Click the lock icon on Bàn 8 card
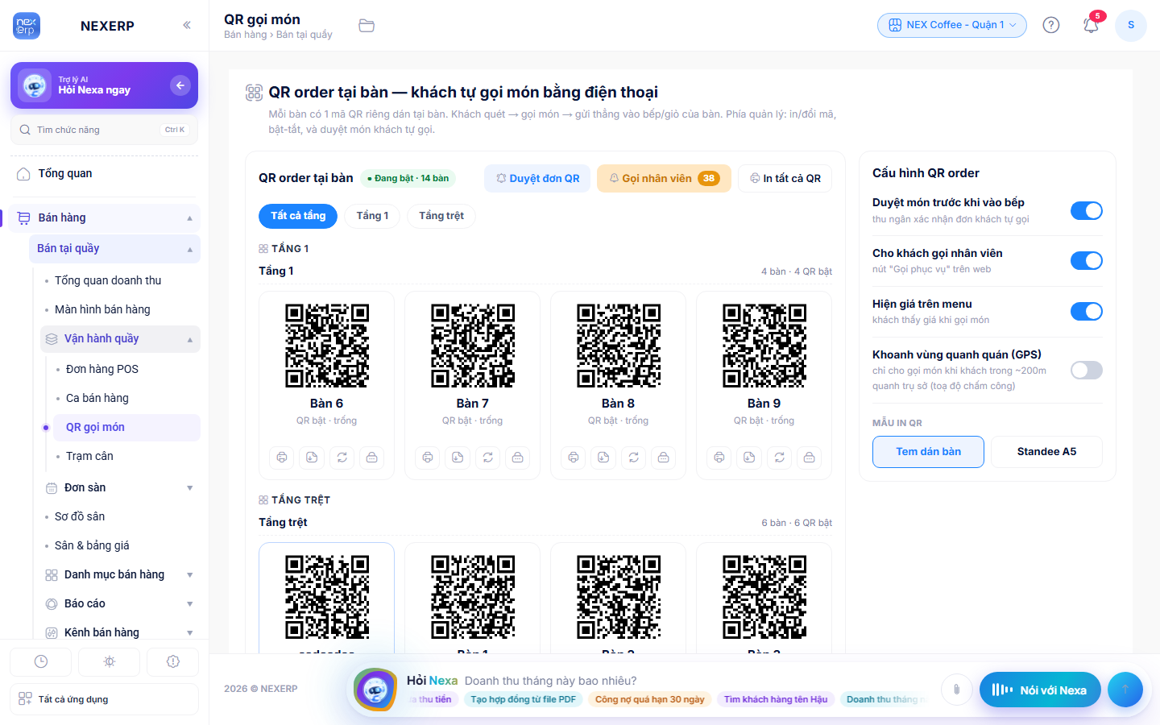Viewport: 1160px width, 725px height. [x=663, y=458]
